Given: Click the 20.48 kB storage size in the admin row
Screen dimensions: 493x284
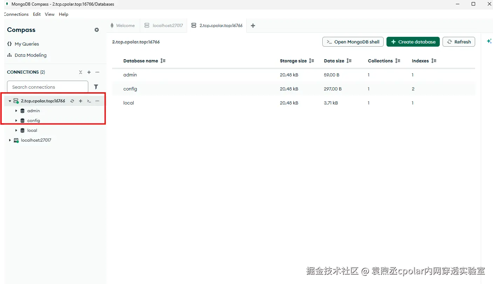Looking at the screenshot, I should click(289, 75).
